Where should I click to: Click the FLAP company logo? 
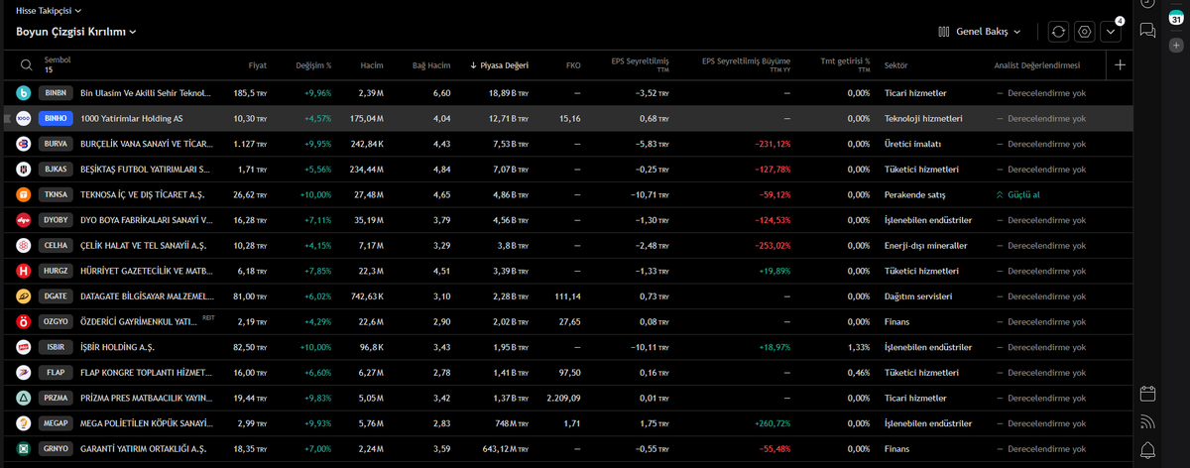coord(24,373)
